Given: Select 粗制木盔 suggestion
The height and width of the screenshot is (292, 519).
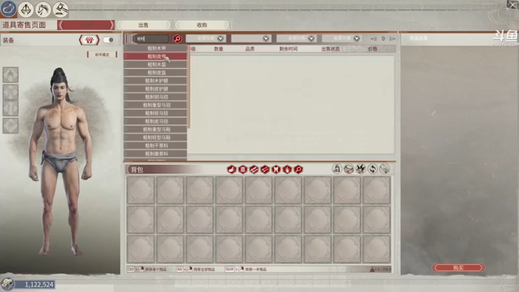Looking at the screenshot, I should coord(155,64).
